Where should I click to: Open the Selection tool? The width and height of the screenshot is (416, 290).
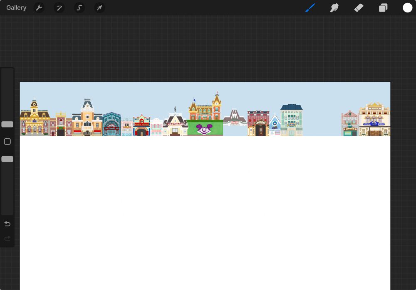click(x=79, y=8)
